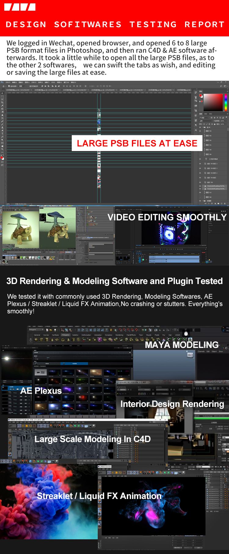Select the first mushroom turtle viewport in C4D

(x=20, y=228)
